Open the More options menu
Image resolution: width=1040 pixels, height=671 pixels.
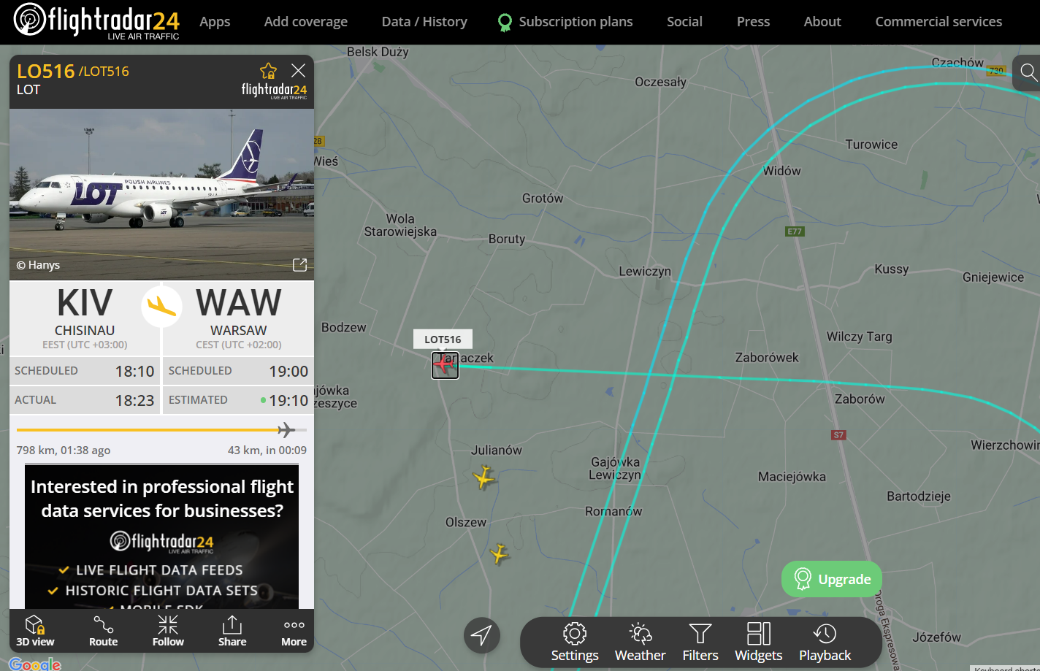point(294,630)
